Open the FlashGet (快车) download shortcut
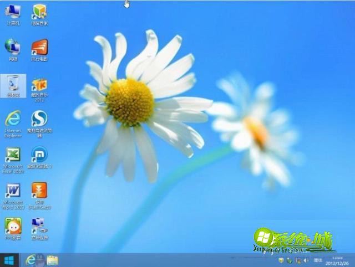Image resolution: width=355 pixels, height=267 pixels. (39, 196)
